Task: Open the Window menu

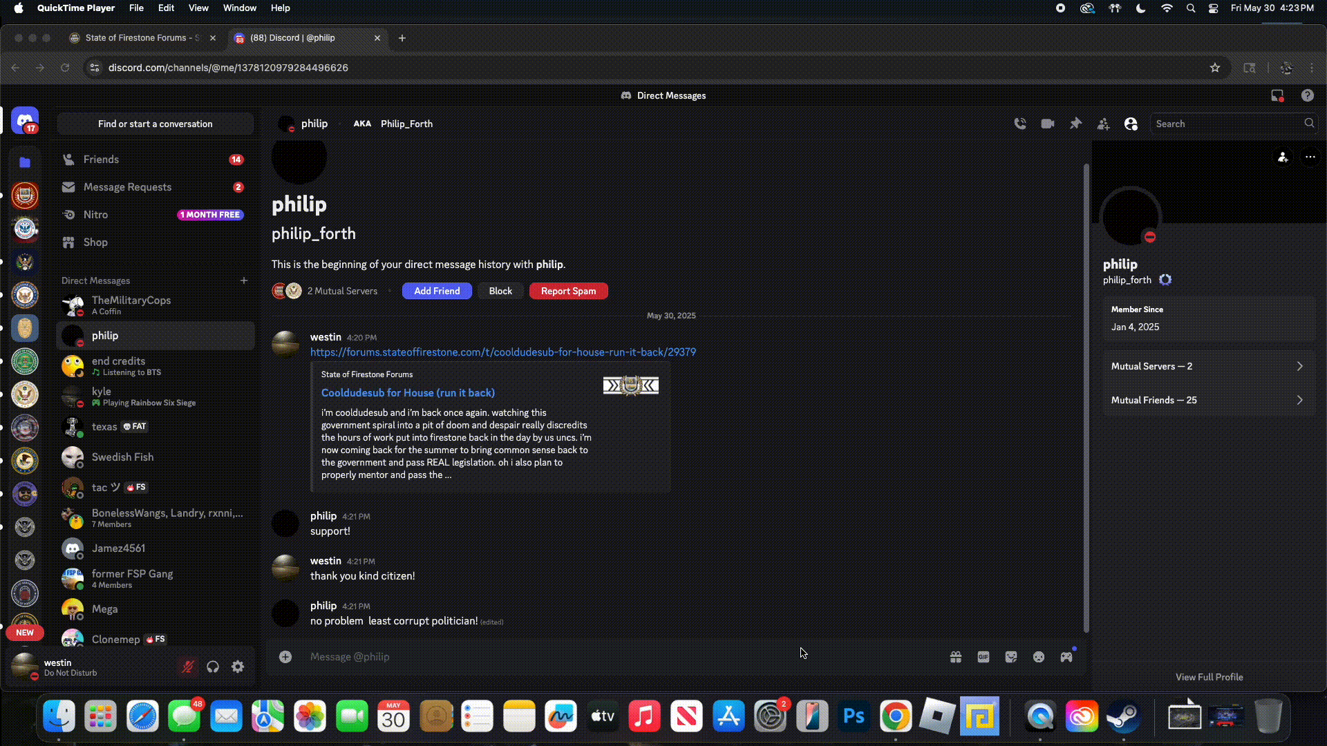Action: (x=240, y=8)
